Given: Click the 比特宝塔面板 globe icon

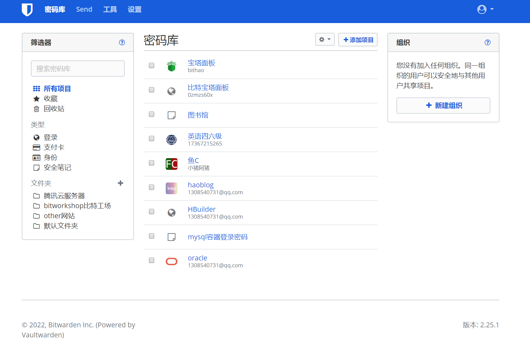Looking at the screenshot, I should 172,91.
